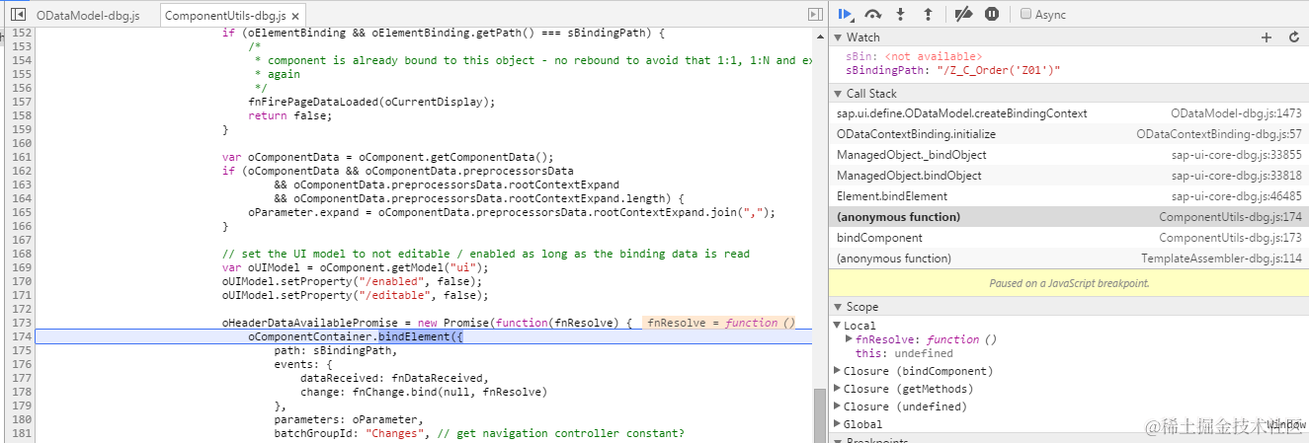Open the ComponentUtils-dbg.js:173 link
1309x443 pixels.
[x=1230, y=238]
